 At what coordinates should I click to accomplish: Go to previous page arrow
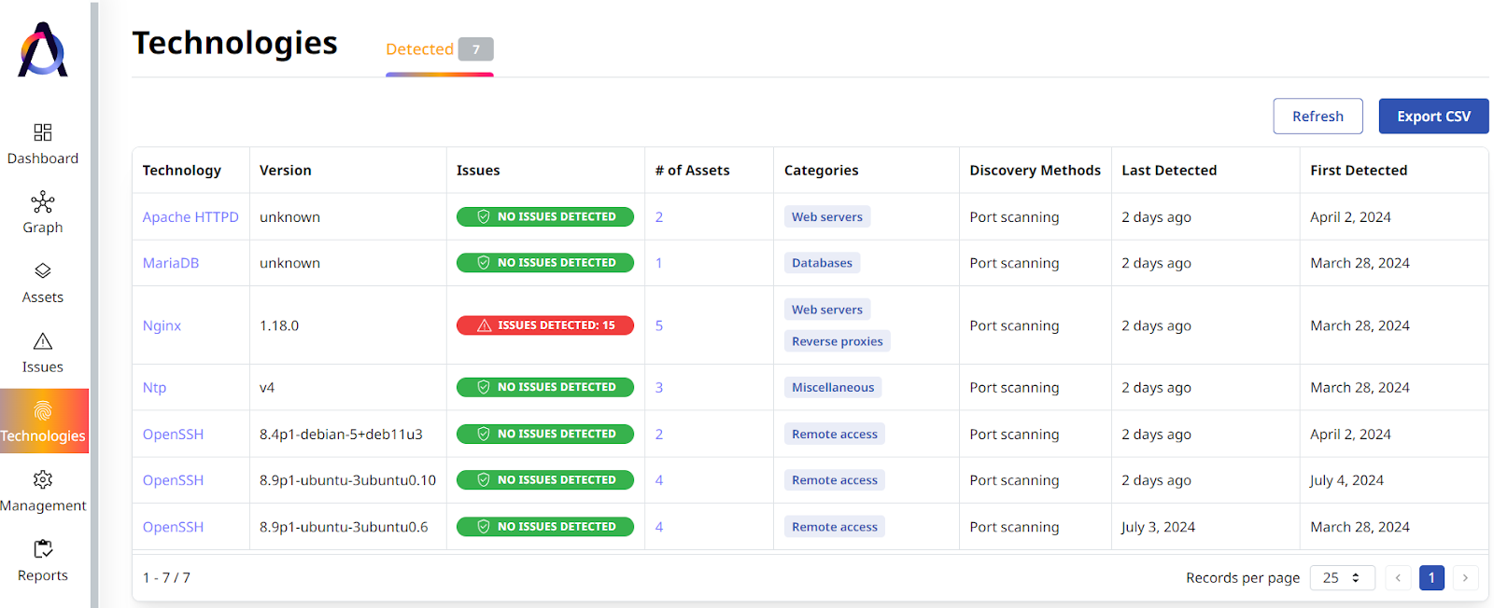click(1398, 578)
